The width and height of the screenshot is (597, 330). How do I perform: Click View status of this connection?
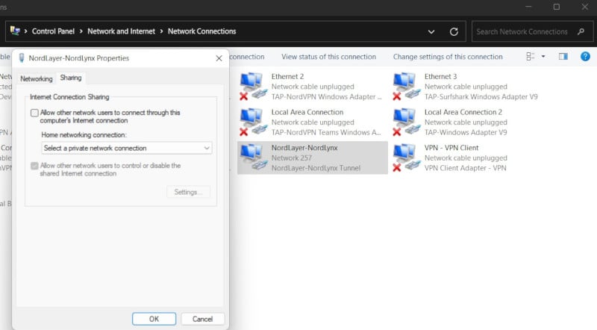328,57
